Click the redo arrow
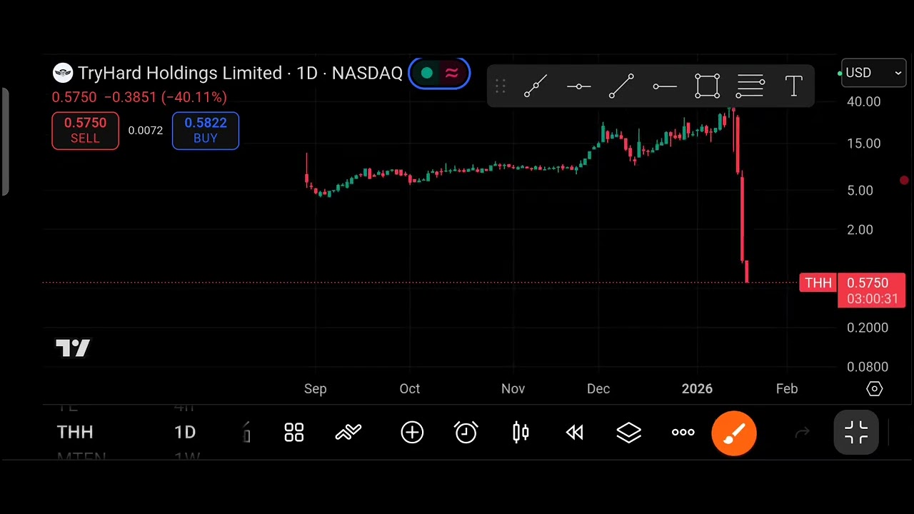Screen dimensions: 914x514 tap(803, 432)
